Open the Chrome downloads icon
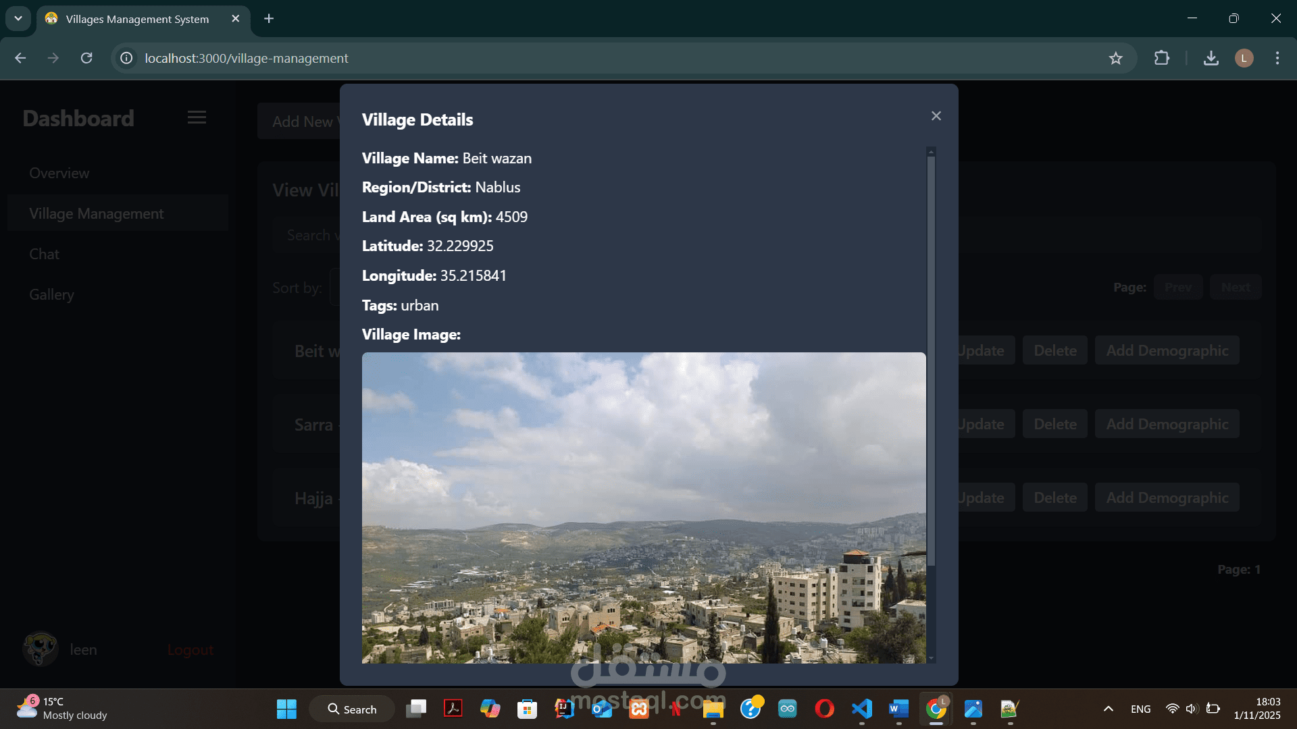 [x=1211, y=58]
